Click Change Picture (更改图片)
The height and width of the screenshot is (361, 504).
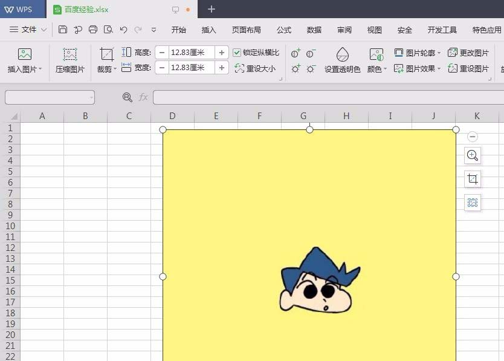468,53
